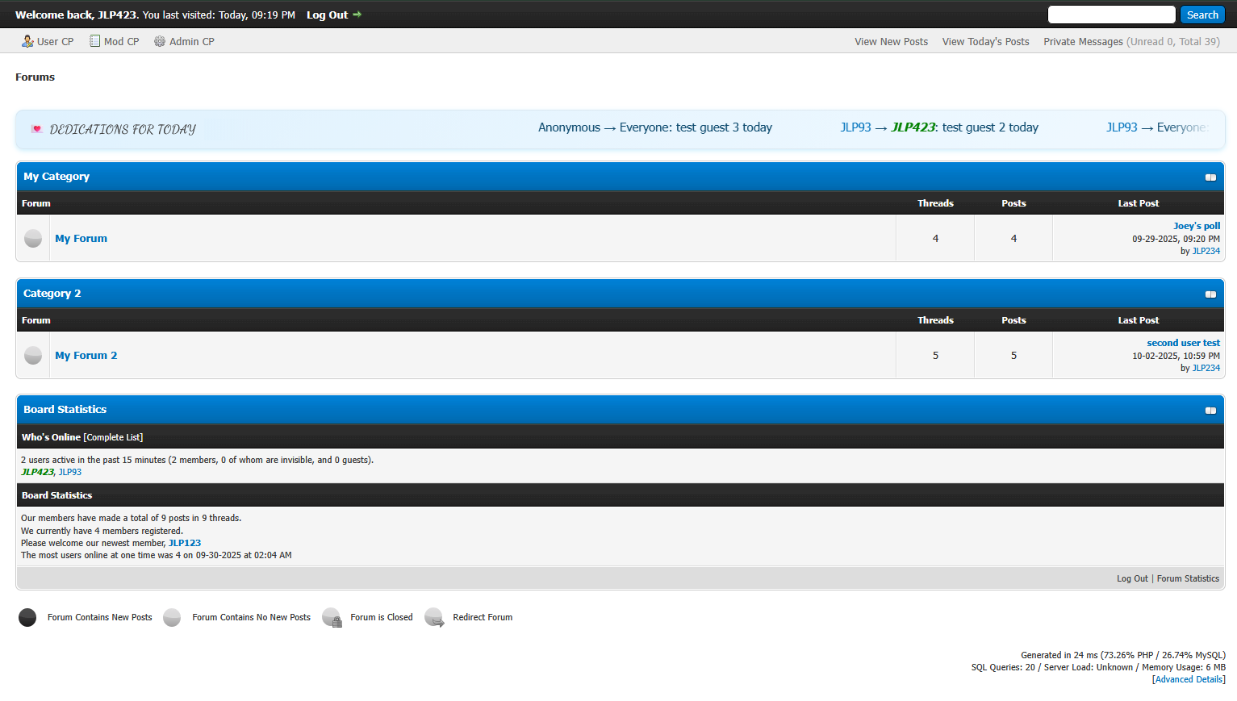1237x701 pixels.
Task: Open the Joey's poll last post
Action: coord(1196,226)
